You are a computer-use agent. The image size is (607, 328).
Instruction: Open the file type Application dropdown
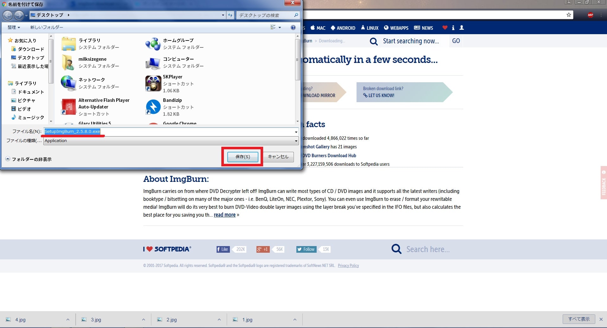pyautogui.click(x=296, y=141)
